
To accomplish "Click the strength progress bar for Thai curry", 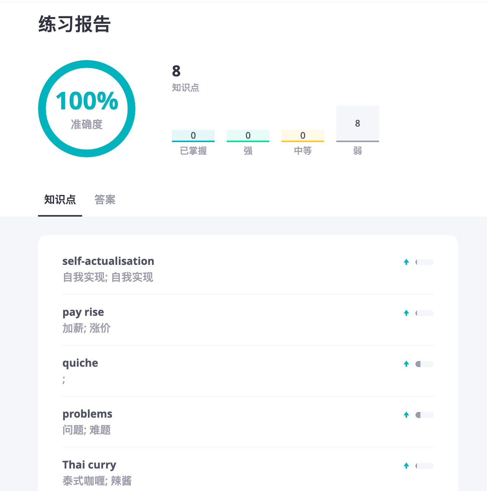I will [425, 466].
